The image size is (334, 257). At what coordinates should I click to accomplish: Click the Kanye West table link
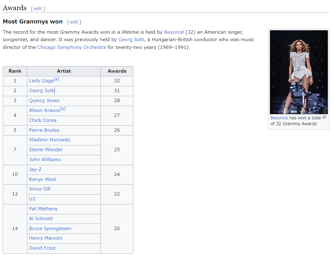point(43,179)
